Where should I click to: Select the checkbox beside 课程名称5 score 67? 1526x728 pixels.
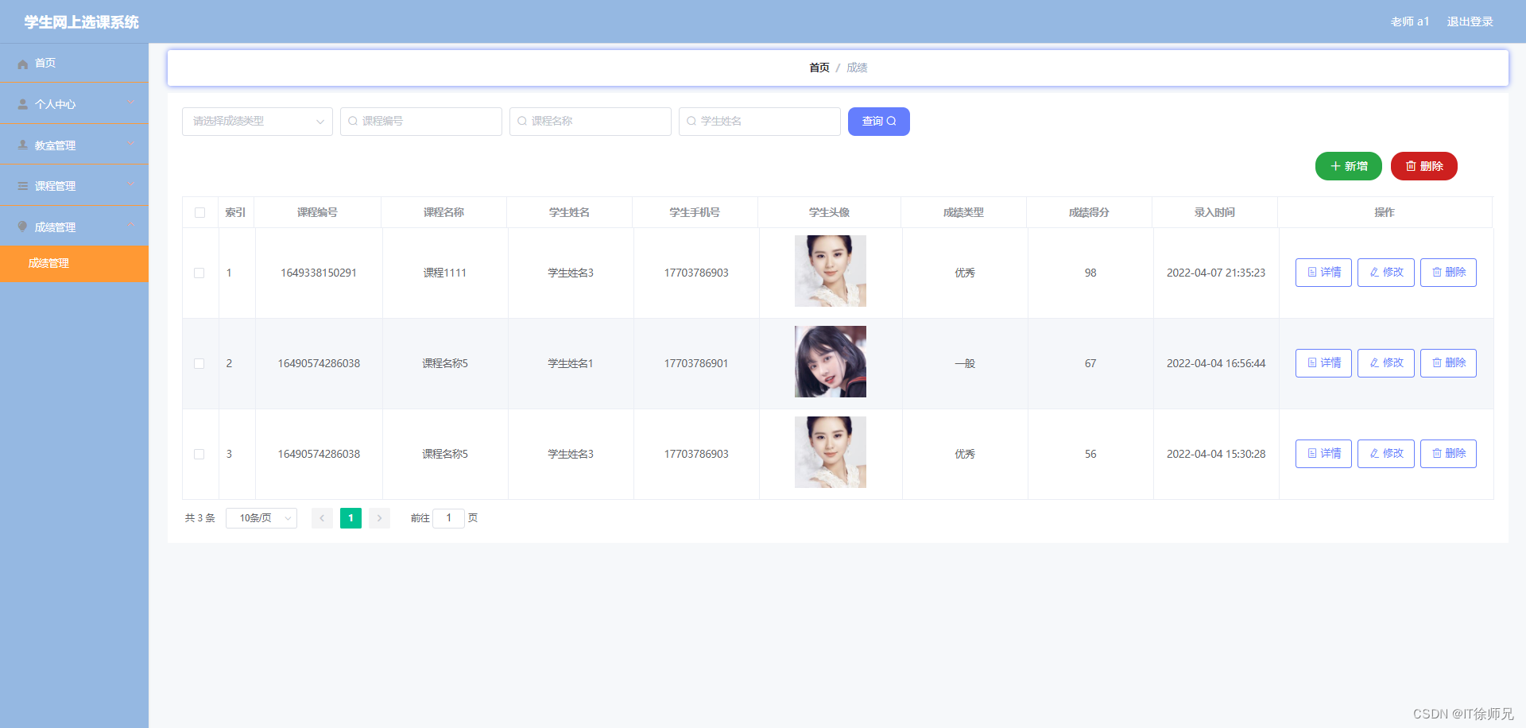(199, 363)
